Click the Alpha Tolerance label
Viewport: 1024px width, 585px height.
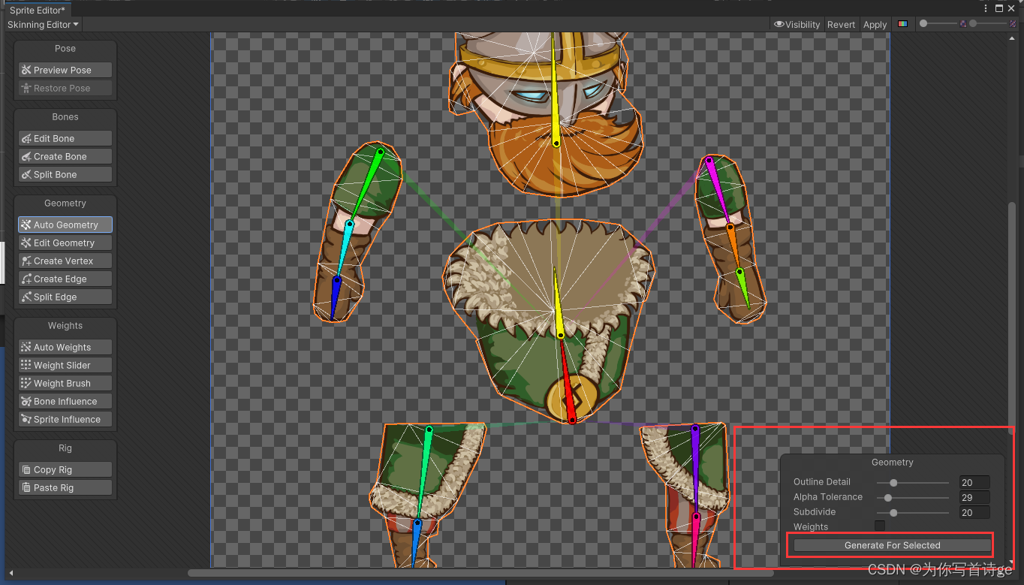828,497
